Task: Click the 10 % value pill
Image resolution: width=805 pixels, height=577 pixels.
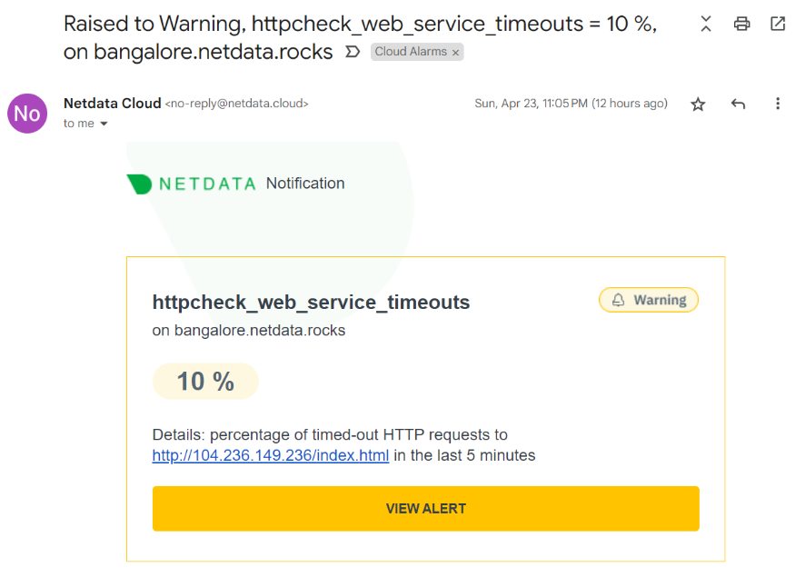Action: coord(205,382)
